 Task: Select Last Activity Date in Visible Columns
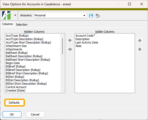[87, 42]
